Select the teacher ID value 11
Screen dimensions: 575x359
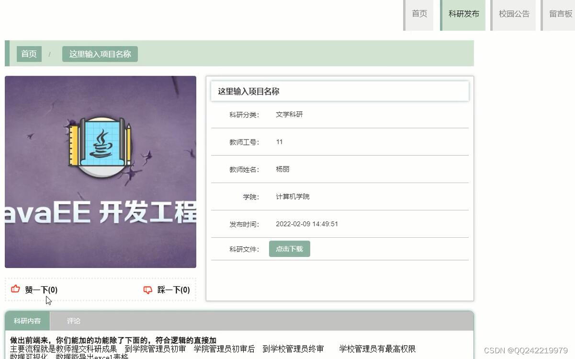click(279, 142)
